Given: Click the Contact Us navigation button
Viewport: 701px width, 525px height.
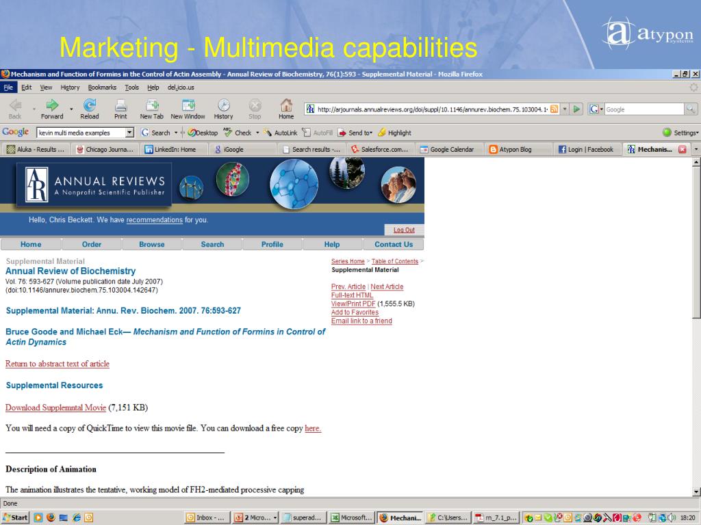Looking at the screenshot, I should (x=394, y=244).
